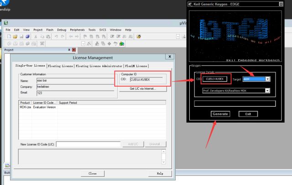Click the Open file folder icon
Image resolution: width=292 pixels, height=185 pixels.
click(x=15, y=36)
